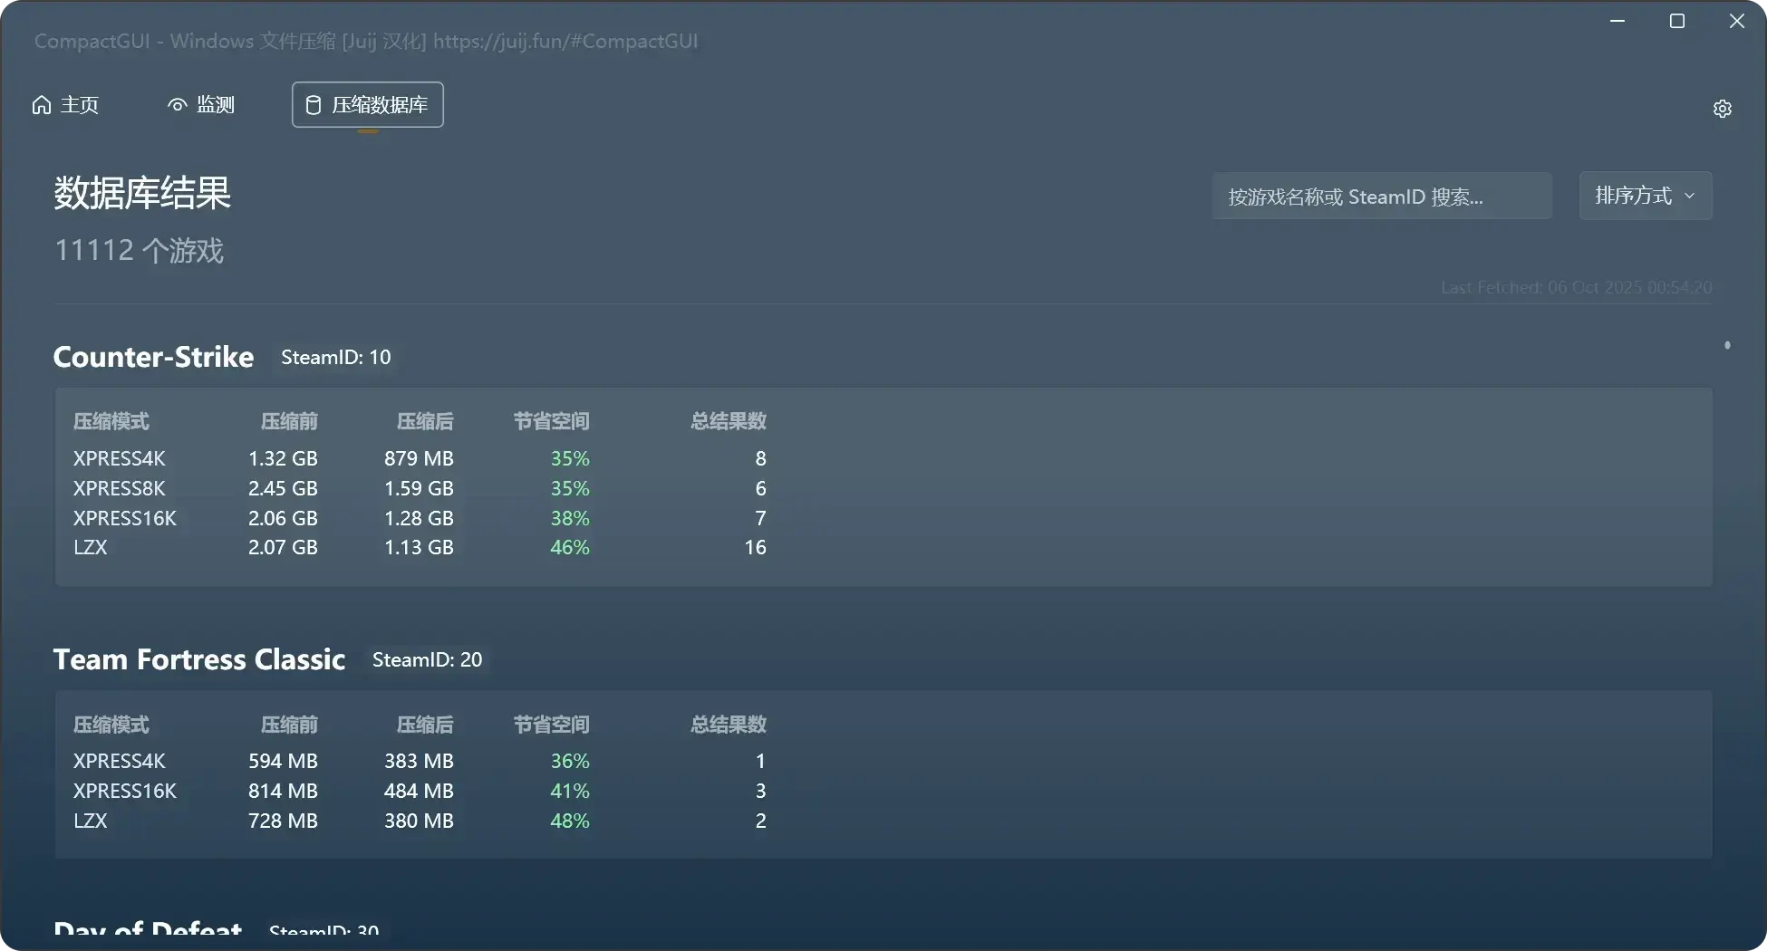
Task: Minimize the CompactGUI window
Action: pyautogui.click(x=1617, y=21)
